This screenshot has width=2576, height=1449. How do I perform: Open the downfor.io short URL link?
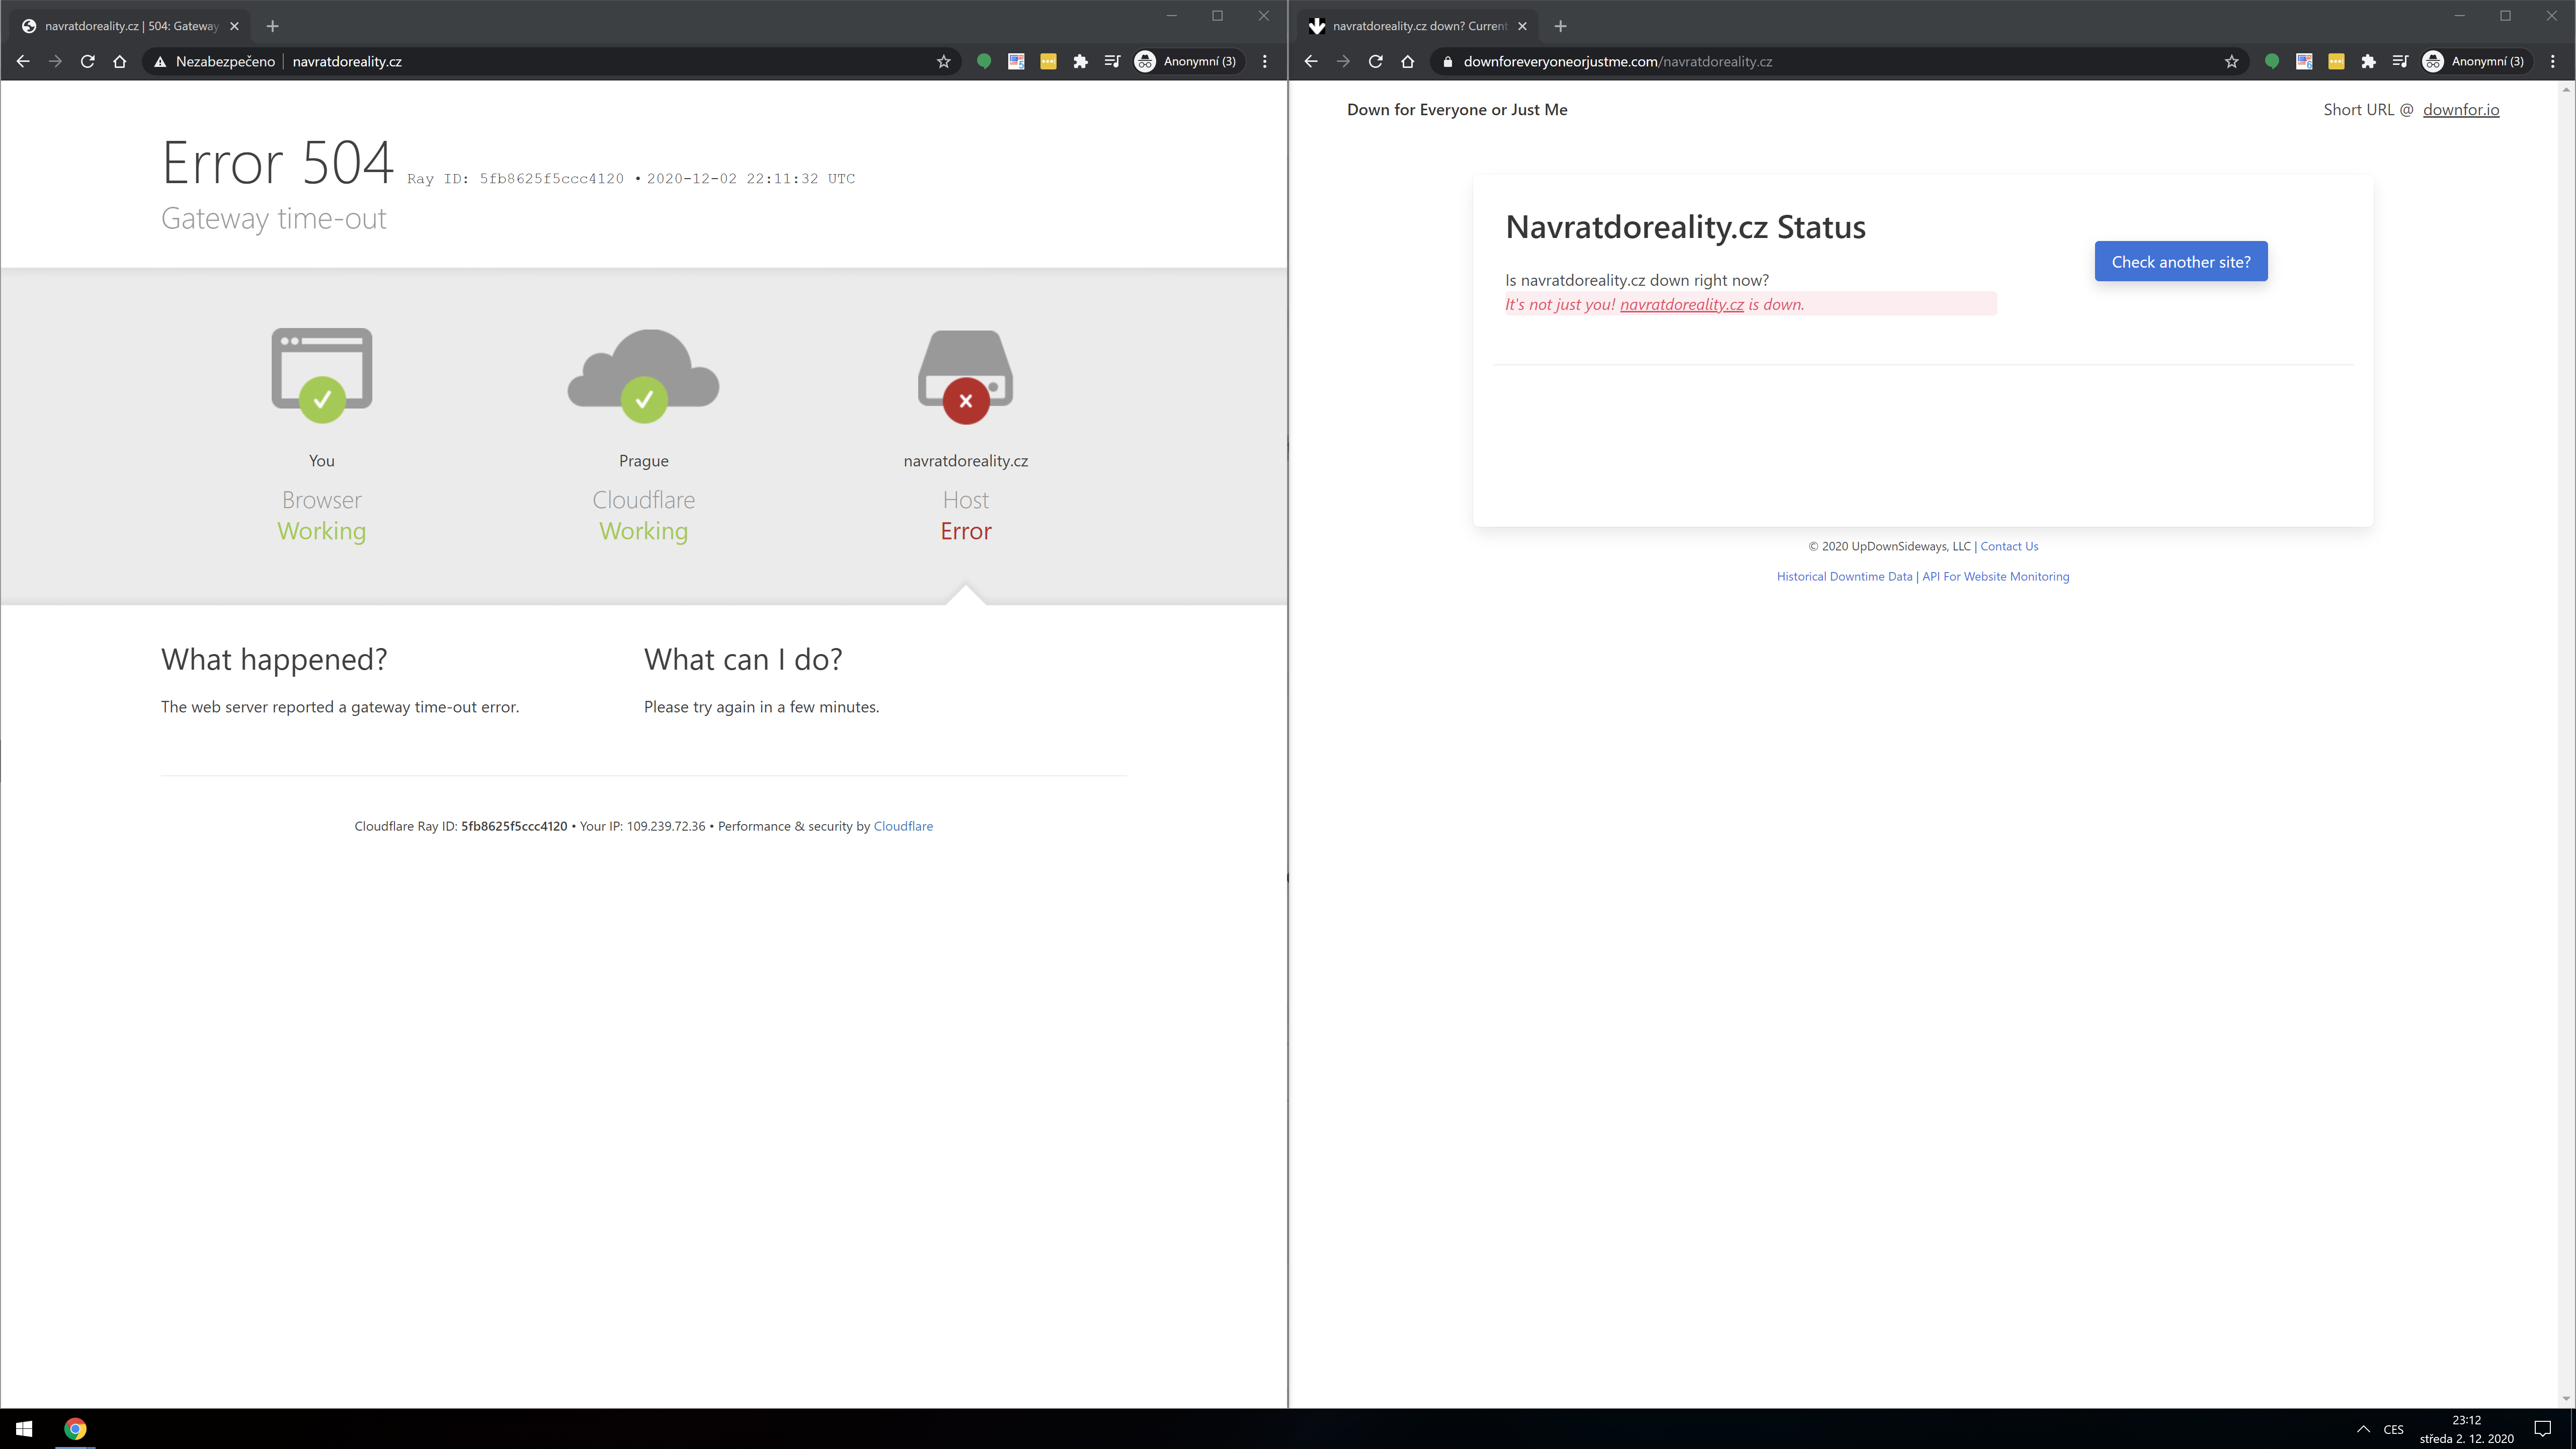tap(2461, 109)
